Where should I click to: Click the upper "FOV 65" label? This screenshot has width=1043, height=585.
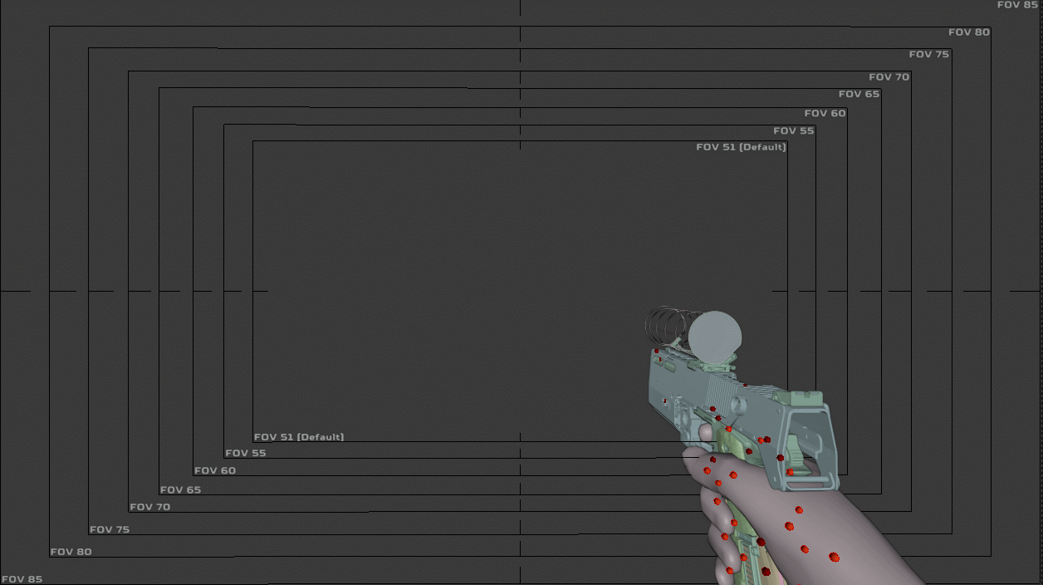(x=859, y=94)
